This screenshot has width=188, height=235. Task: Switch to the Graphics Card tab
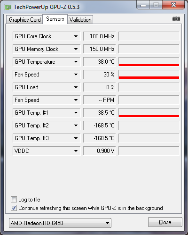pos(24,20)
